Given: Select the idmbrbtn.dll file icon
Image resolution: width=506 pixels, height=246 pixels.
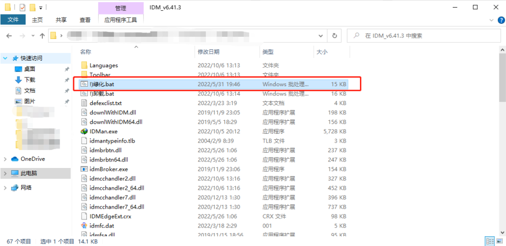Looking at the screenshot, I should (x=84, y=150).
